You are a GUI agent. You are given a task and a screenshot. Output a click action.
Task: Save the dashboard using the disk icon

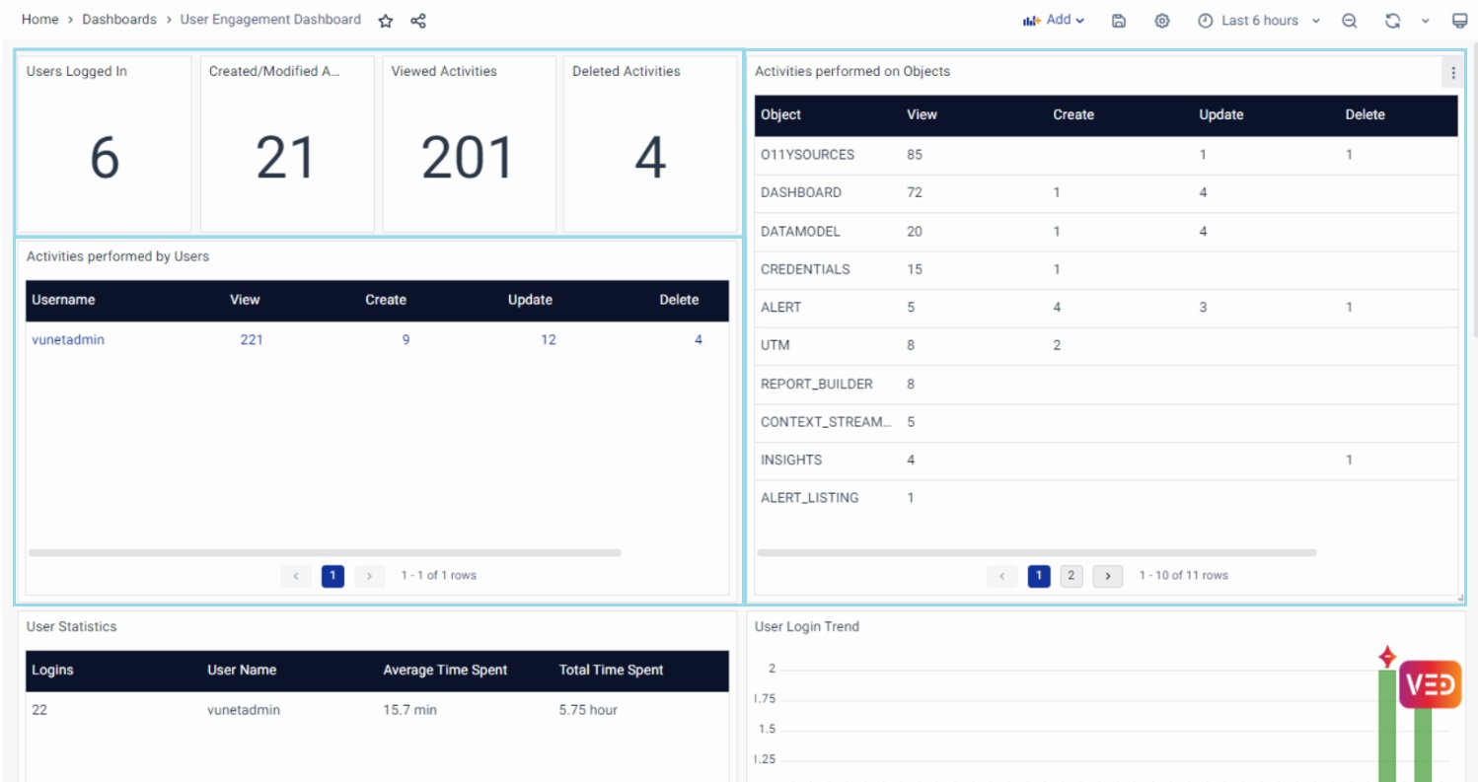tap(1119, 21)
